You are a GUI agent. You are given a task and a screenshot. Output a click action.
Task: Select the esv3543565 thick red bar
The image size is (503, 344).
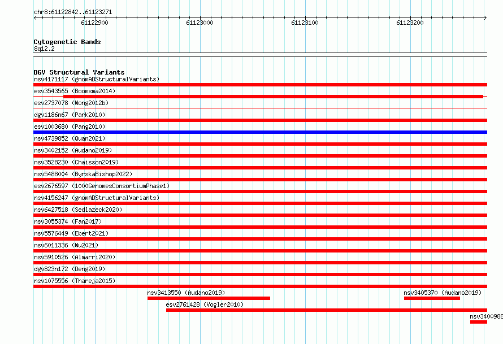[274, 97]
